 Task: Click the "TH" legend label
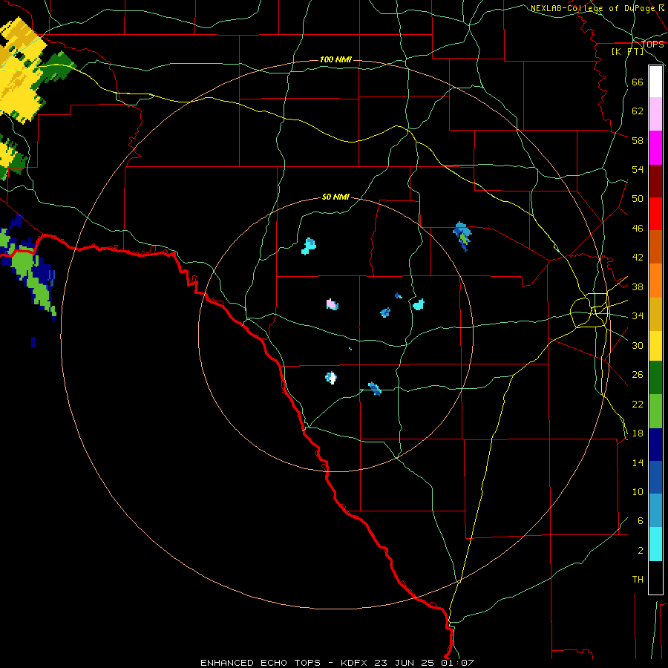[638, 580]
